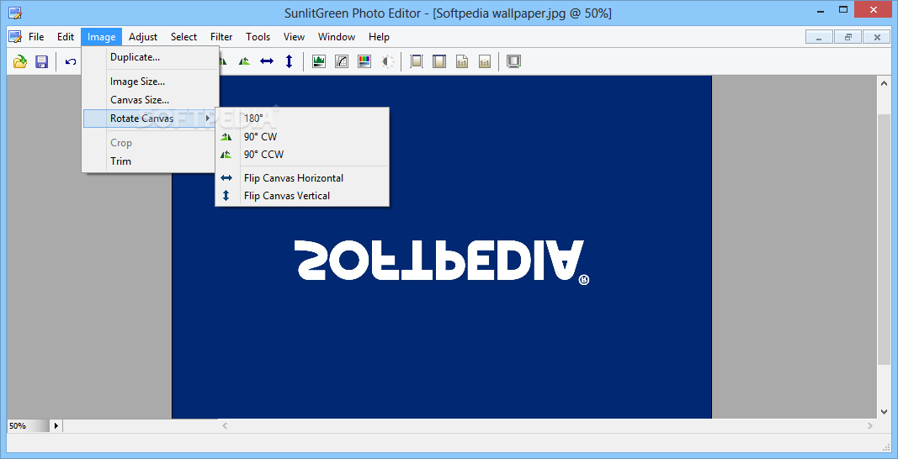Image resolution: width=898 pixels, height=459 pixels.
Task: Click the Flip Horizontal toolbar icon
Action: point(267,61)
